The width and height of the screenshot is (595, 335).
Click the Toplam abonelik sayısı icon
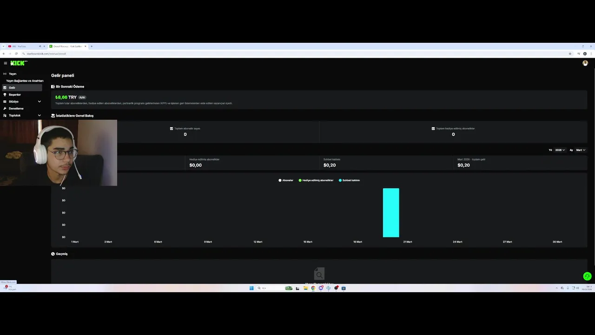pos(172,128)
